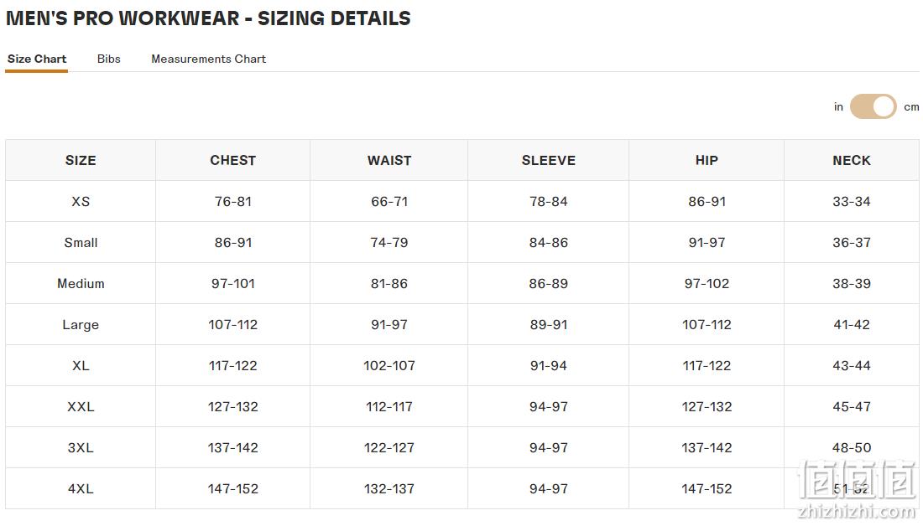Select the Medium size row label
Image resolution: width=923 pixels, height=526 pixels.
(x=81, y=283)
